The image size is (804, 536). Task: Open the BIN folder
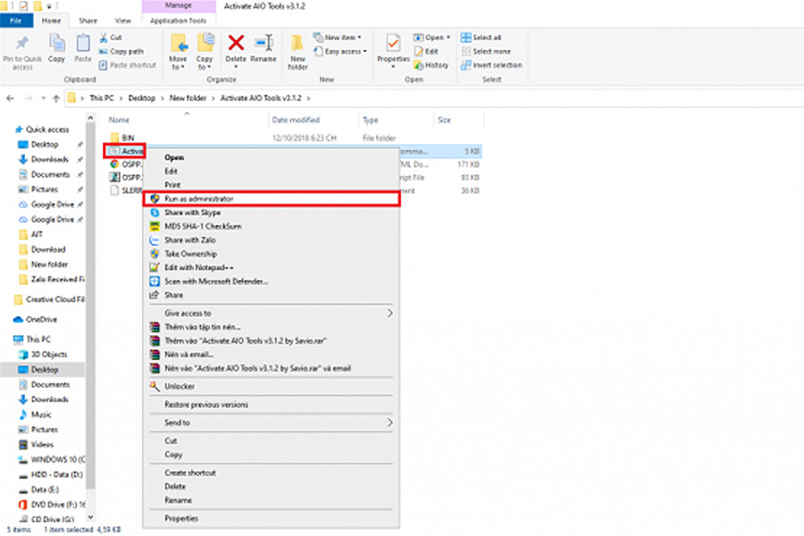(x=127, y=138)
